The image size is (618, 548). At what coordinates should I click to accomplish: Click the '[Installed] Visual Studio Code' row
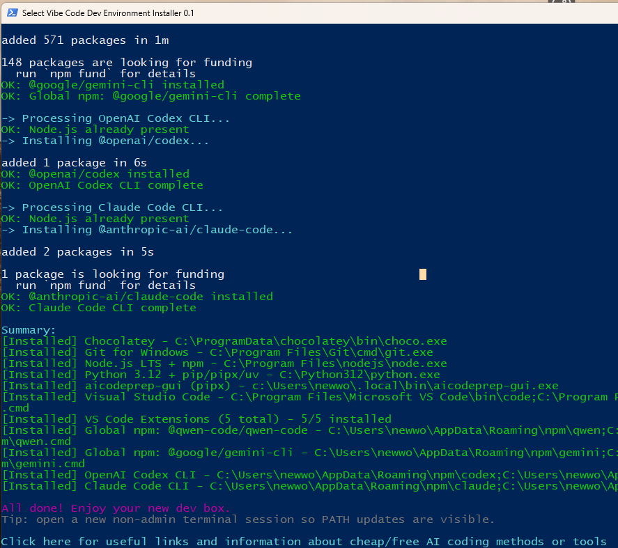click(309, 397)
